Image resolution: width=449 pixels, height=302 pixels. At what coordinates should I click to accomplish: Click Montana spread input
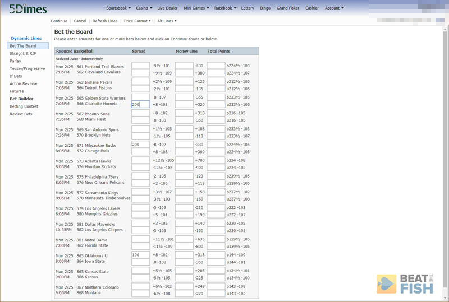(x=141, y=294)
